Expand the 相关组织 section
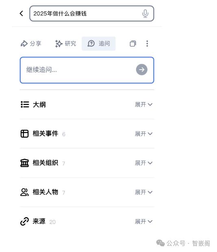Image resolution: width=217 pixels, height=252 pixels. [x=143, y=163]
